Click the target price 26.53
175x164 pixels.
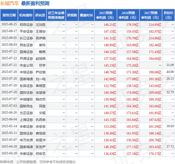pos(170,79)
